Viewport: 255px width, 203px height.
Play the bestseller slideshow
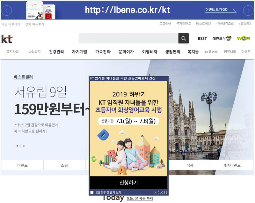coord(18,146)
